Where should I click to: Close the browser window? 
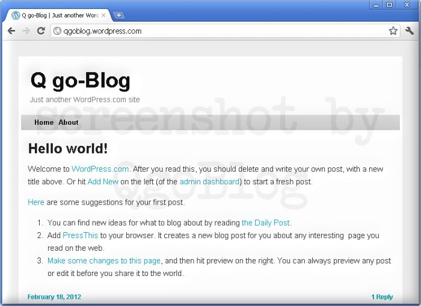tap(407, 5)
